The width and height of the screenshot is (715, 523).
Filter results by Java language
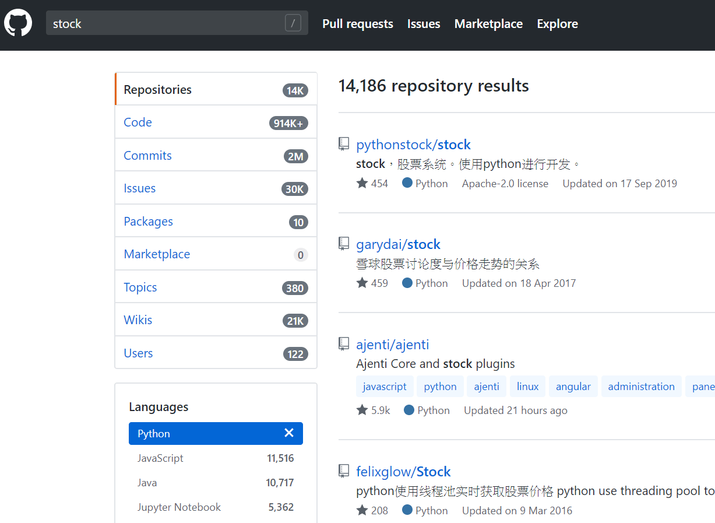pyautogui.click(x=216, y=483)
